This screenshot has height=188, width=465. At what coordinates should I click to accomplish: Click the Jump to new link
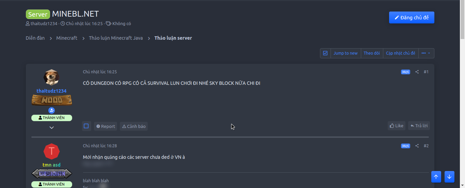[x=346, y=53]
